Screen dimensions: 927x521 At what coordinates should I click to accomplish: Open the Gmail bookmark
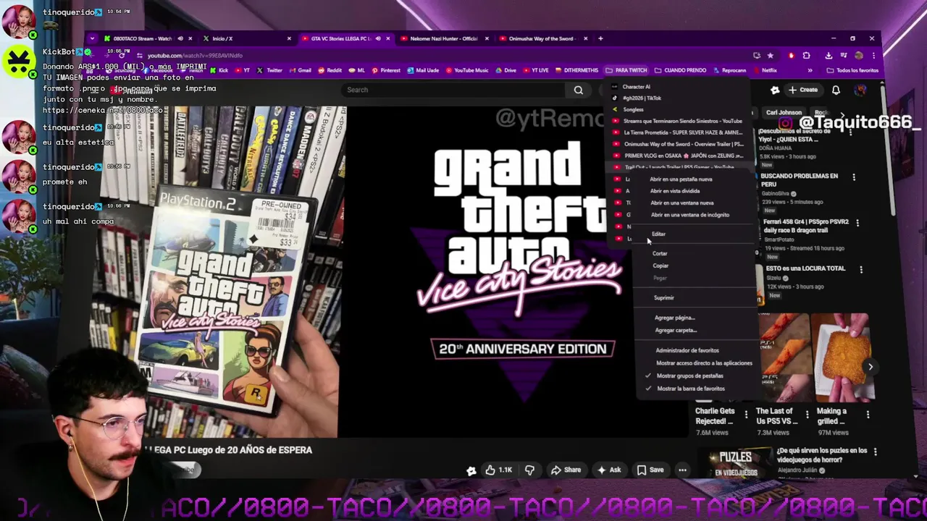coord(301,70)
